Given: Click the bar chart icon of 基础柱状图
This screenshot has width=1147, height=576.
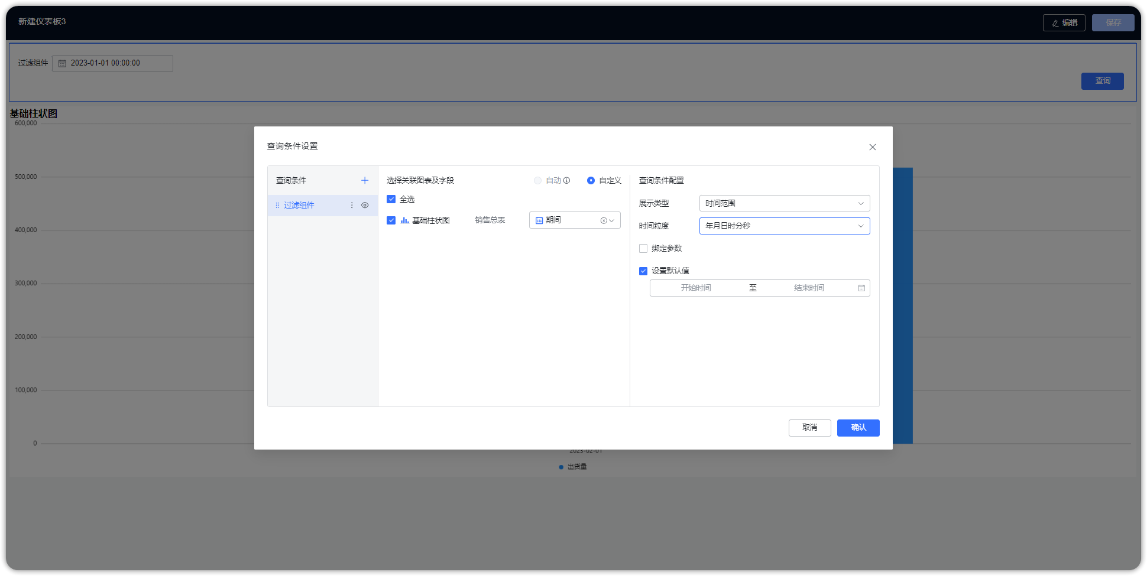Looking at the screenshot, I should (404, 220).
